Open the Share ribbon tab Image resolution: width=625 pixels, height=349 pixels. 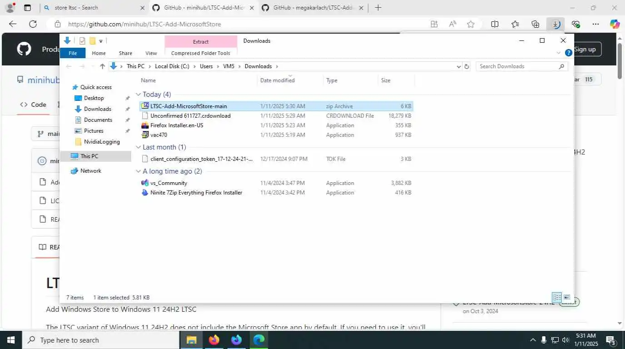click(x=125, y=53)
